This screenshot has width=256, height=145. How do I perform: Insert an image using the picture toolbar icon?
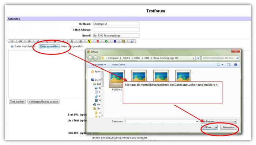click(x=124, y=41)
